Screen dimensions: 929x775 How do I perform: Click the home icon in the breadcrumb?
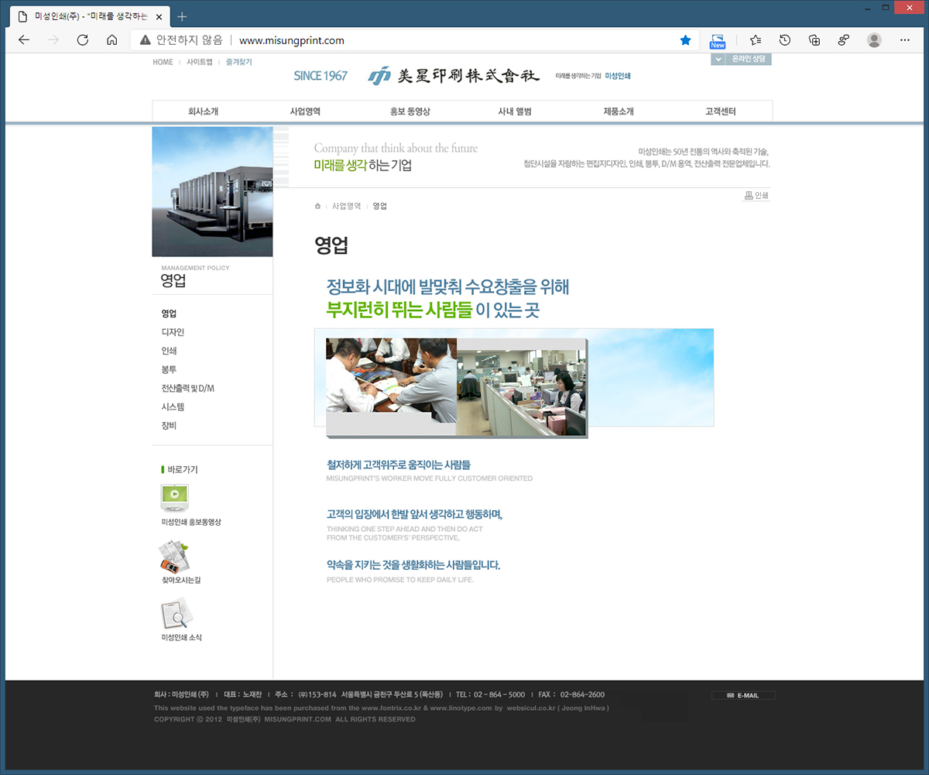[x=317, y=206]
